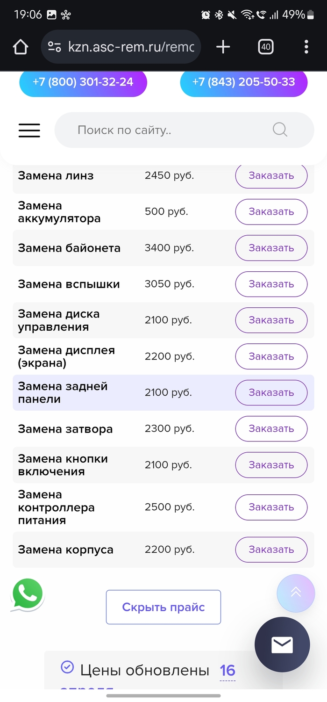Order Замена байонета service
Image resolution: width=327 pixels, height=702 pixels.
pos(271,248)
